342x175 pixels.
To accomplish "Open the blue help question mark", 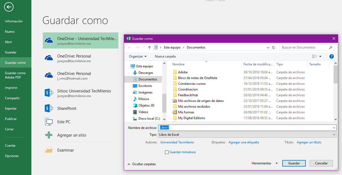I will click(x=332, y=56).
